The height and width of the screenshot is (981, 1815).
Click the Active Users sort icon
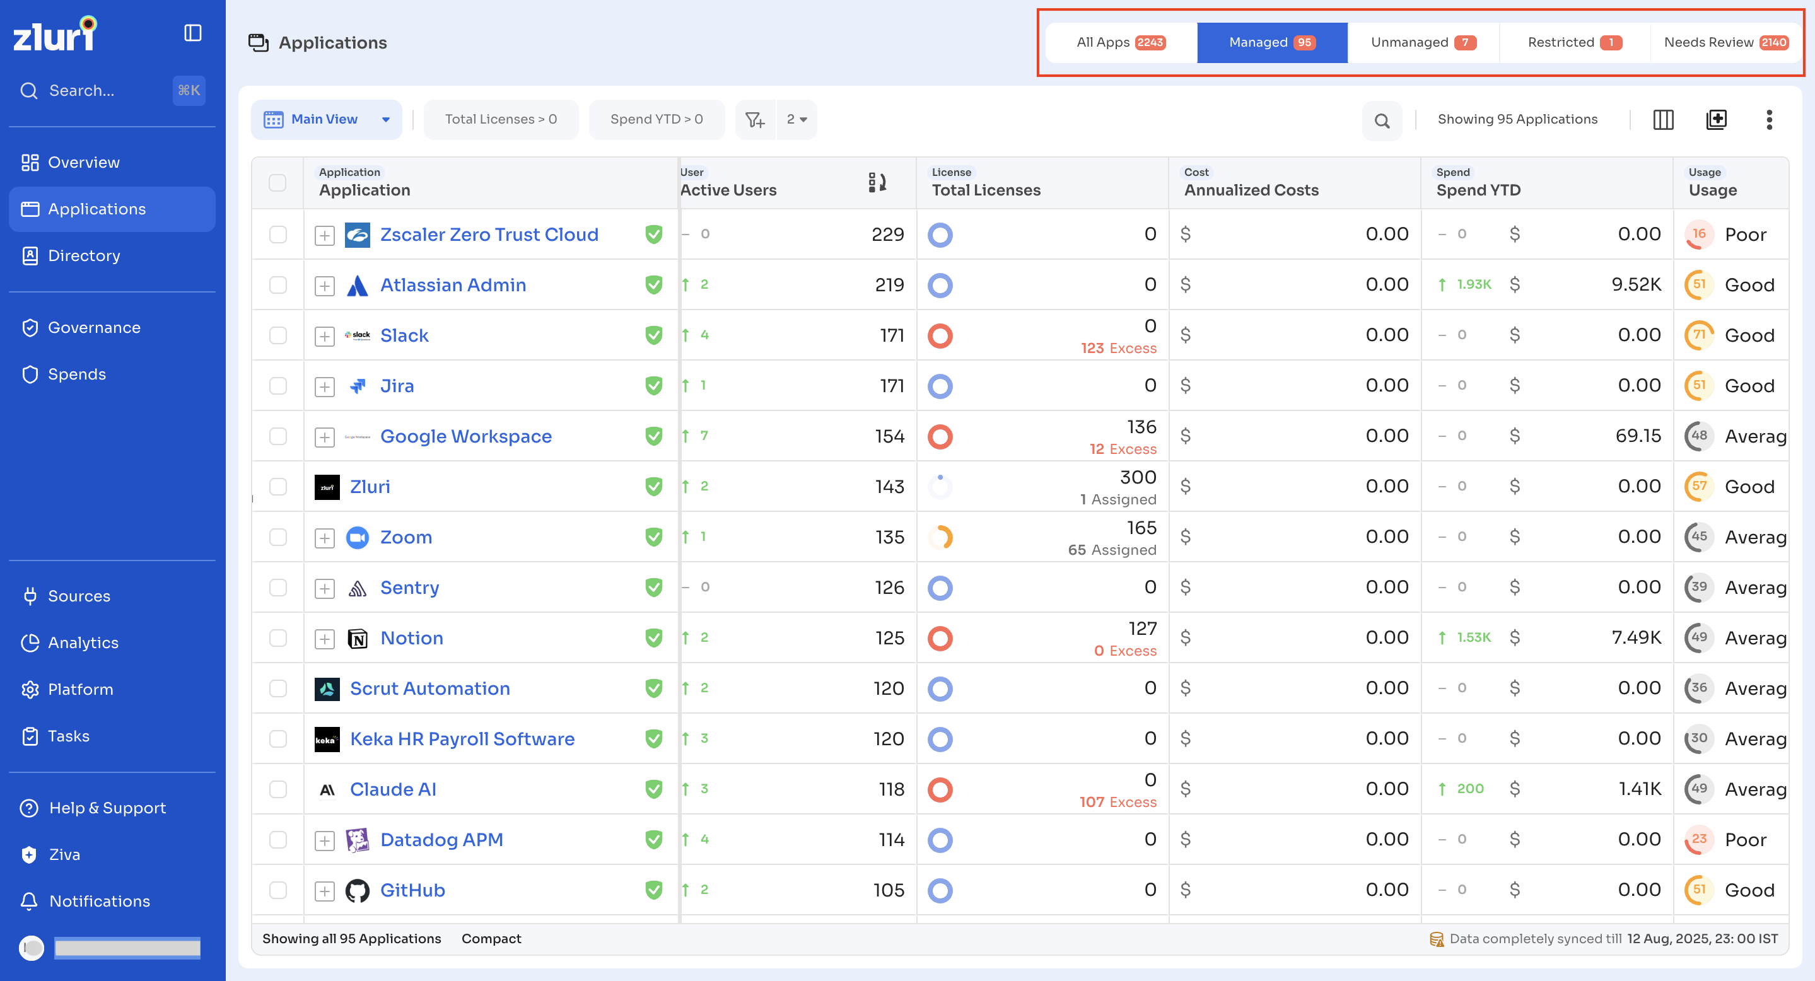coord(877,182)
